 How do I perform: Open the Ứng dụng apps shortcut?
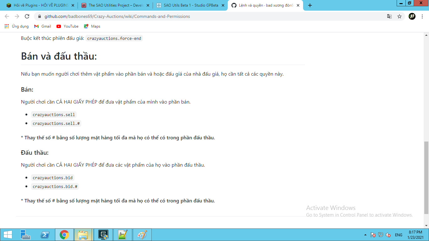point(17,26)
